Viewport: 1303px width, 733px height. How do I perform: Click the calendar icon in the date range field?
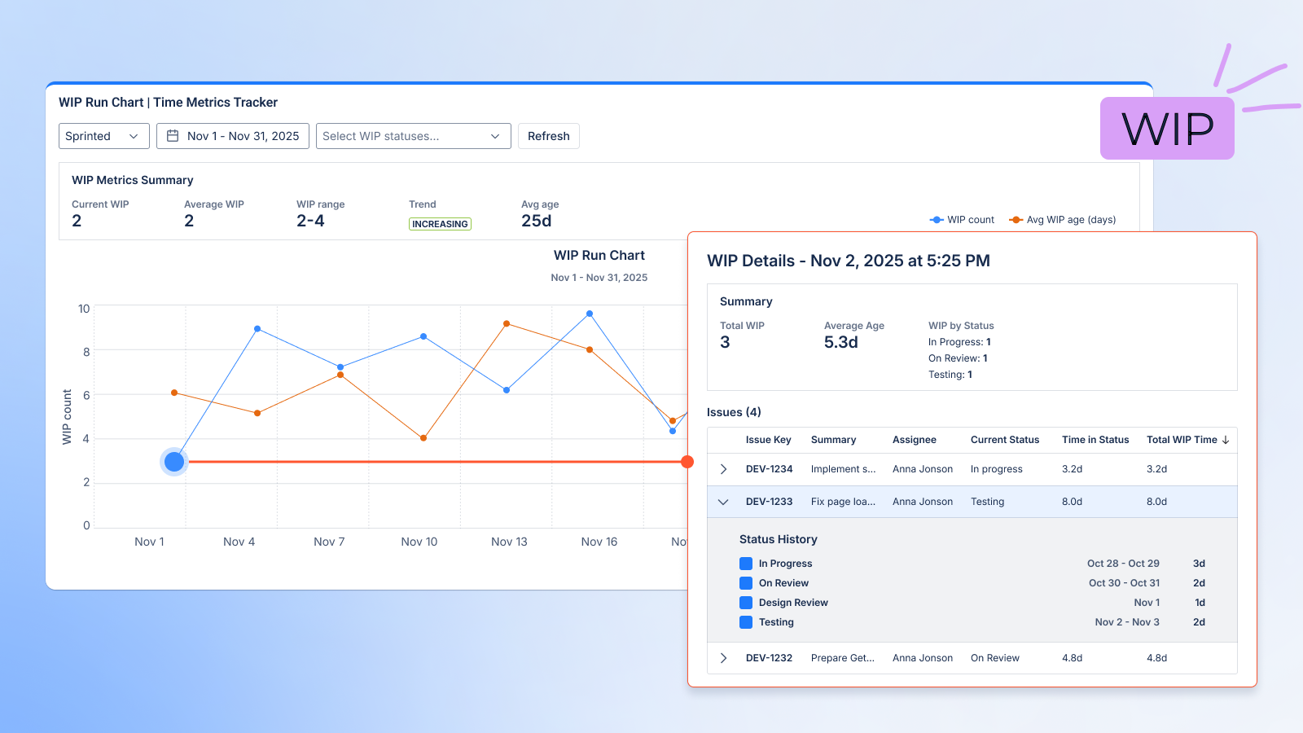173,136
